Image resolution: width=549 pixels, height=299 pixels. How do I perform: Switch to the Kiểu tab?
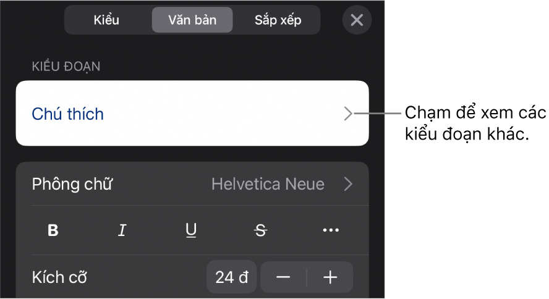(x=106, y=20)
